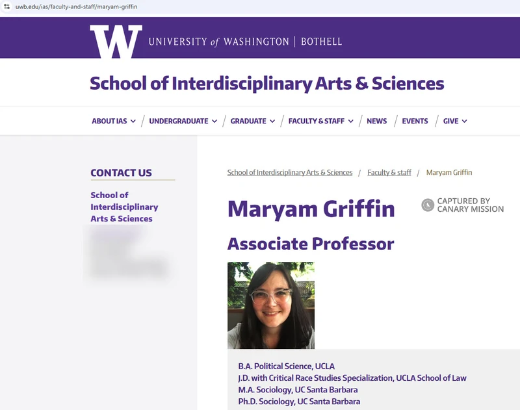Viewport: 520px width, 410px height.
Task: Open the ABOUT IAS dropdown
Action: coord(111,121)
